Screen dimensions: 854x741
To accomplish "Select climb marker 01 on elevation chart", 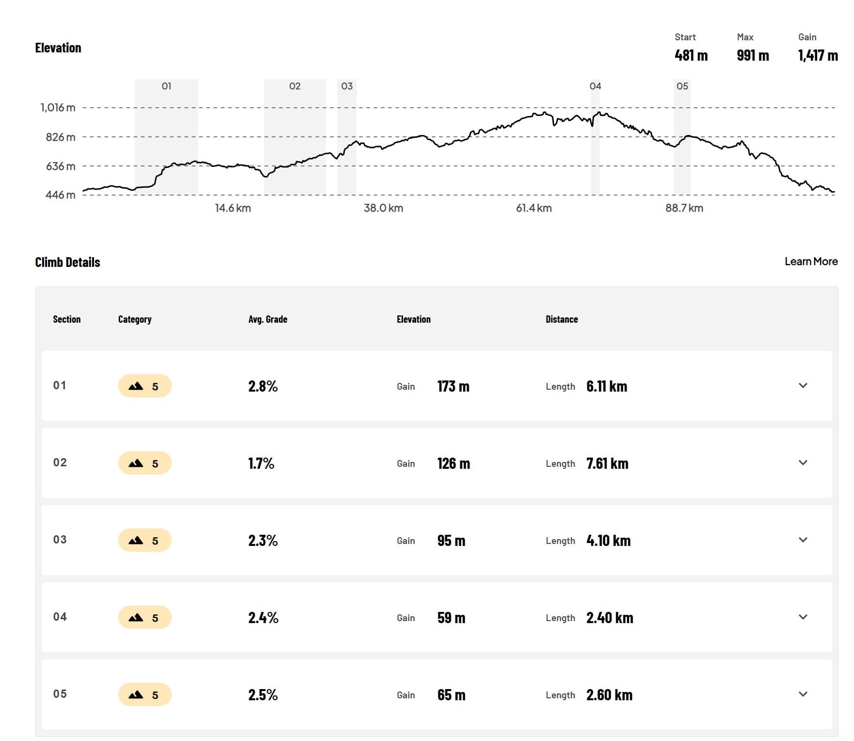I will pos(166,86).
